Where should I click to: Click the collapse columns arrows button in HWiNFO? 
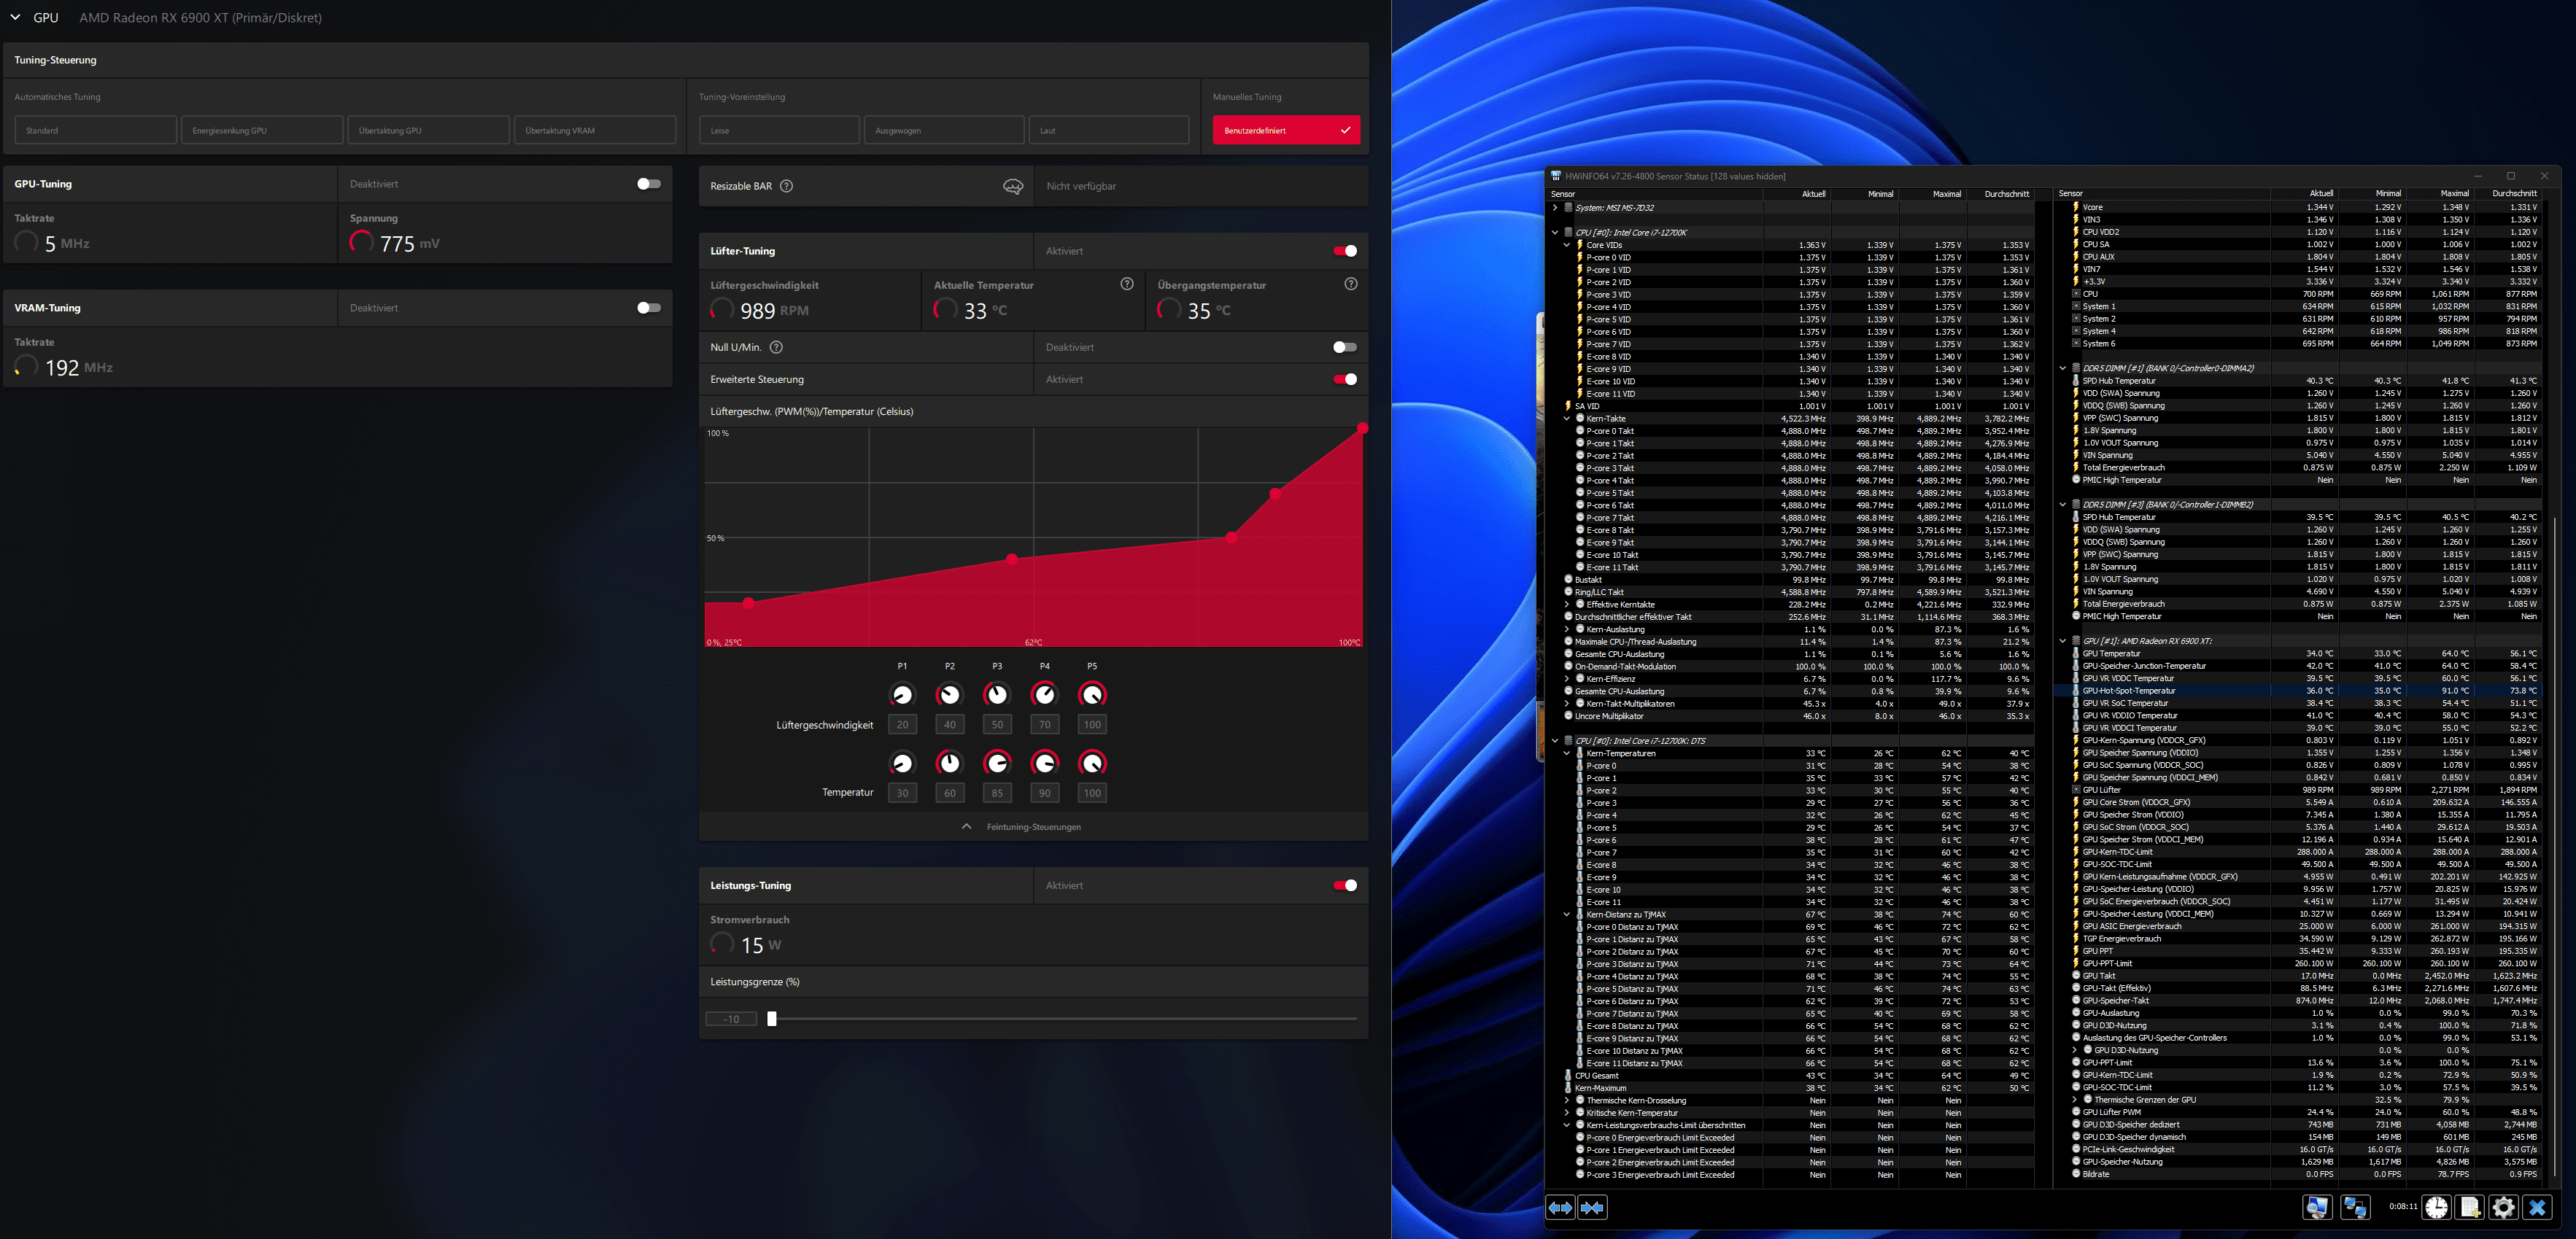pos(1592,1208)
